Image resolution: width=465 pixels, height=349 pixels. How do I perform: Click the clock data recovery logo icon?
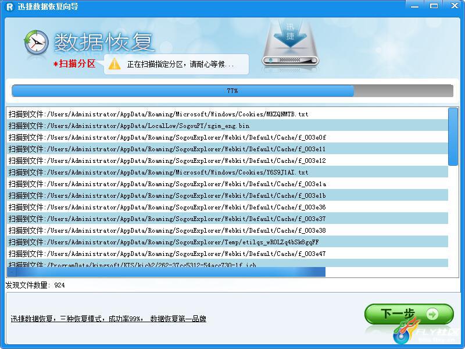point(36,42)
